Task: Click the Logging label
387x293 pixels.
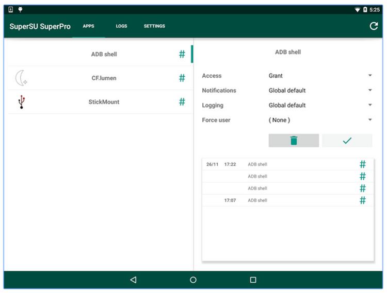Action: pos(213,106)
